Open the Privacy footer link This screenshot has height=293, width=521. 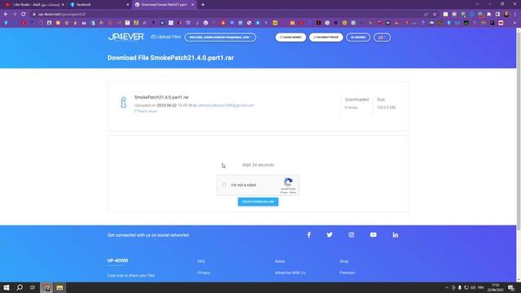pos(204,273)
